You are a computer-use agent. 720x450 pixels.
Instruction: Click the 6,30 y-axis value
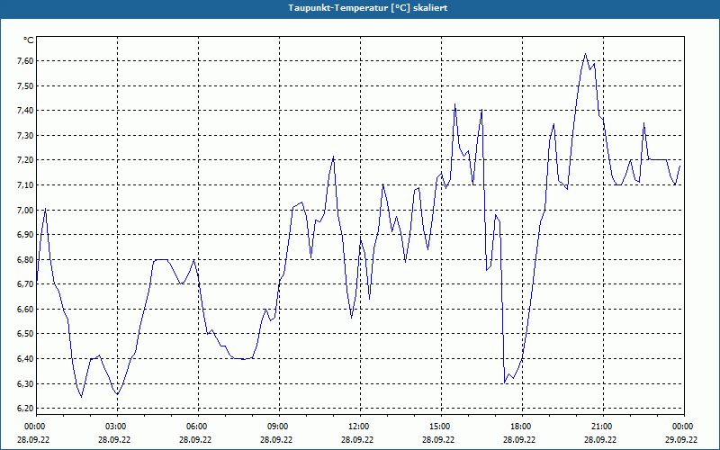(25, 383)
